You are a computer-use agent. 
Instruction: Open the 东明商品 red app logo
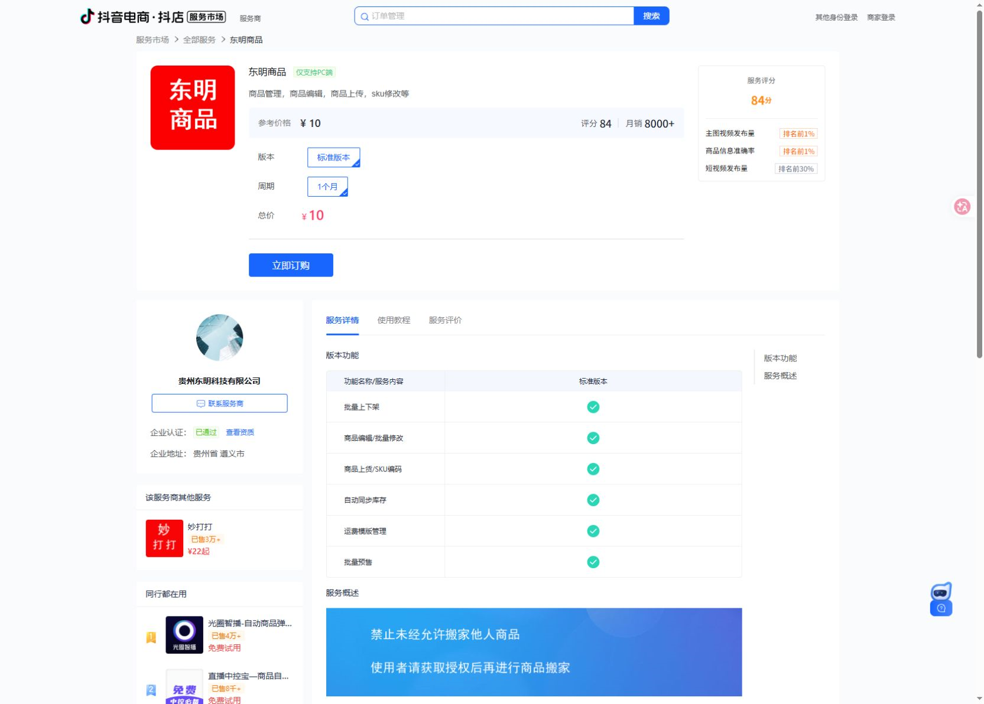coord(193,107)
